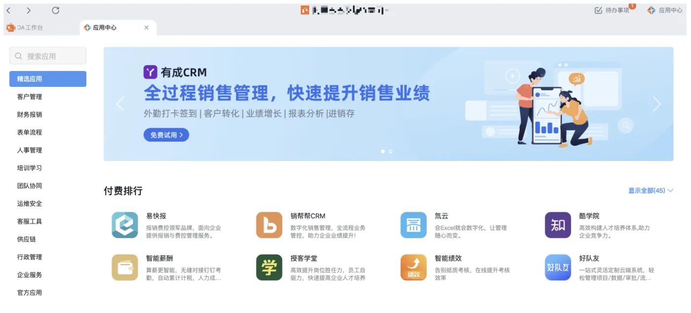Image resolution: width=691 pixels, height=313 pixels.
Task: Click the 智能薪酬 app title
Action: (x=159, y=259)
